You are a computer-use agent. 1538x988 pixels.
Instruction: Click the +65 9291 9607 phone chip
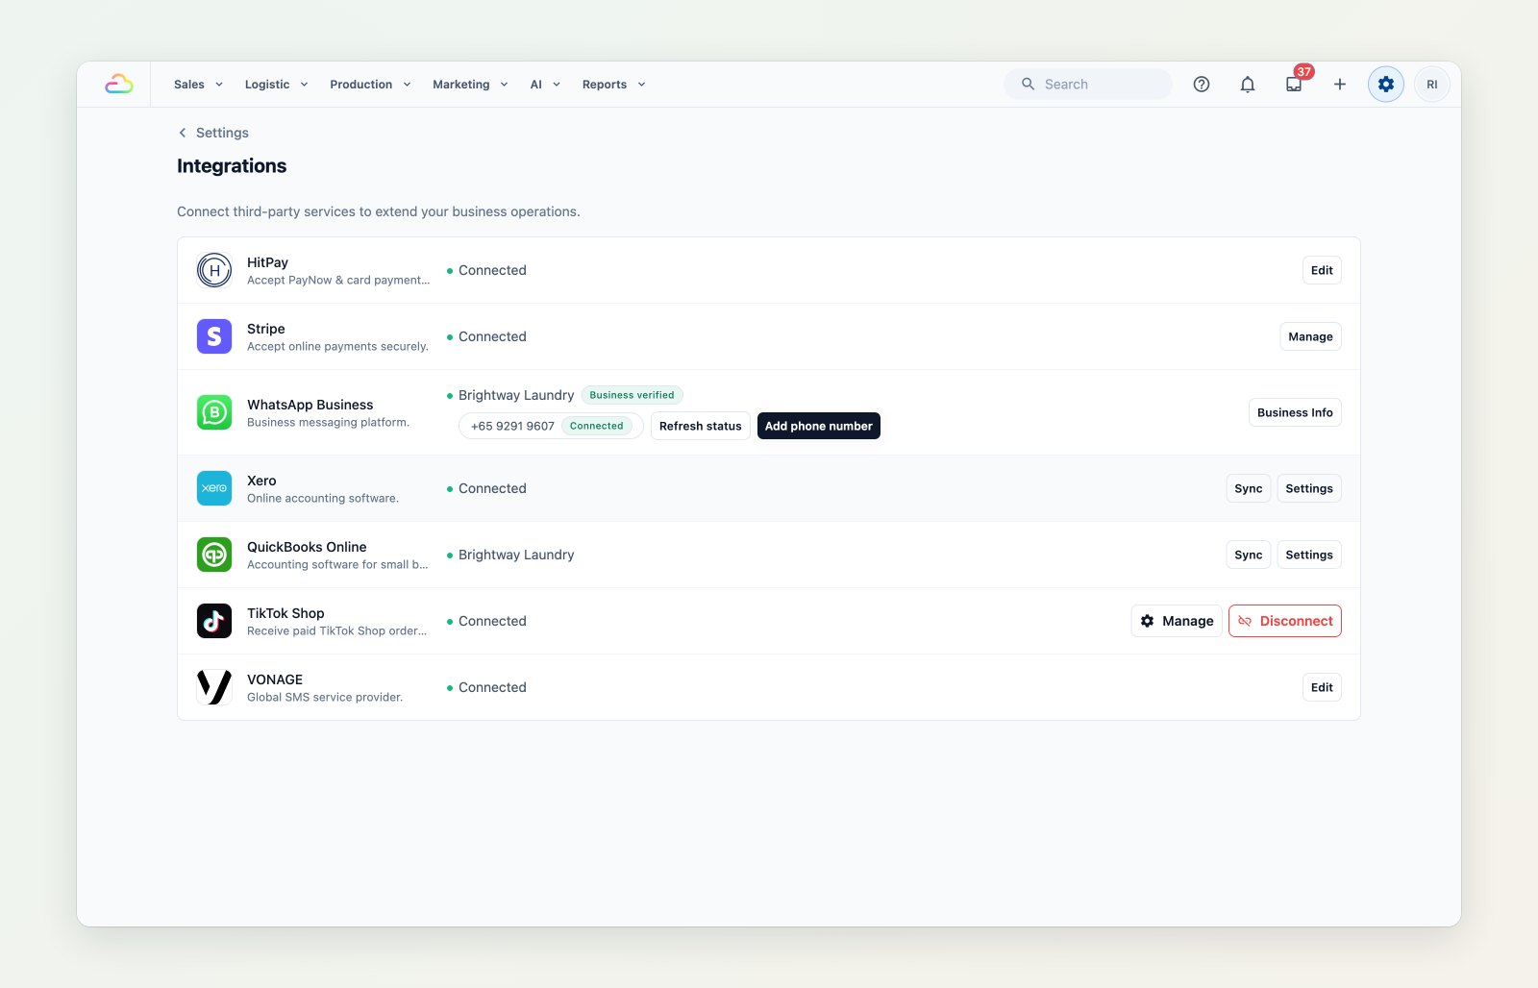click(551, 426)
